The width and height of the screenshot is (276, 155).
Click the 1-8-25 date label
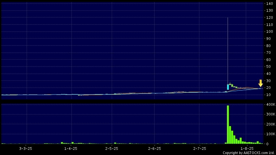247,149
